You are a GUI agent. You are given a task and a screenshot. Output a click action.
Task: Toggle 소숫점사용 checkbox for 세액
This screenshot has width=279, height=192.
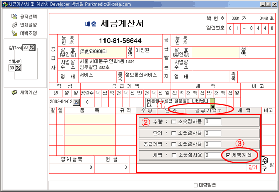(x=173, y=155)
